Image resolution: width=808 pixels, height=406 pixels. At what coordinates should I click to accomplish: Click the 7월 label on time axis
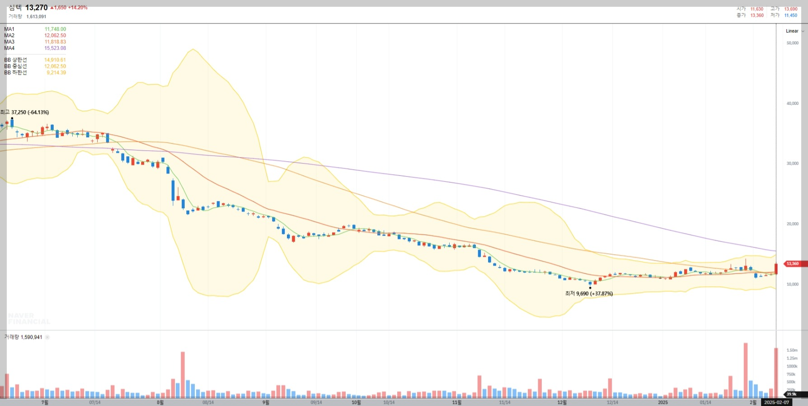[45, 402]
